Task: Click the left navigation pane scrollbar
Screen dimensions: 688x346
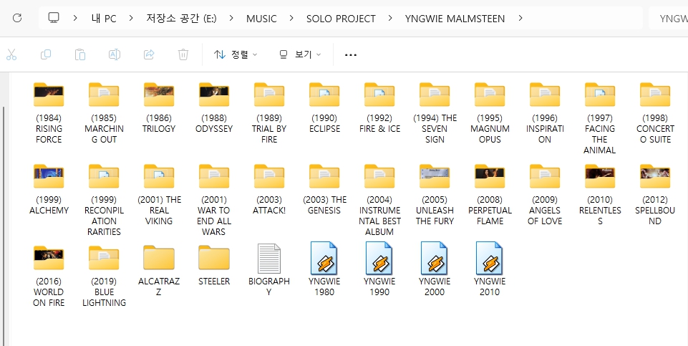Action: (x=4, y=226)
